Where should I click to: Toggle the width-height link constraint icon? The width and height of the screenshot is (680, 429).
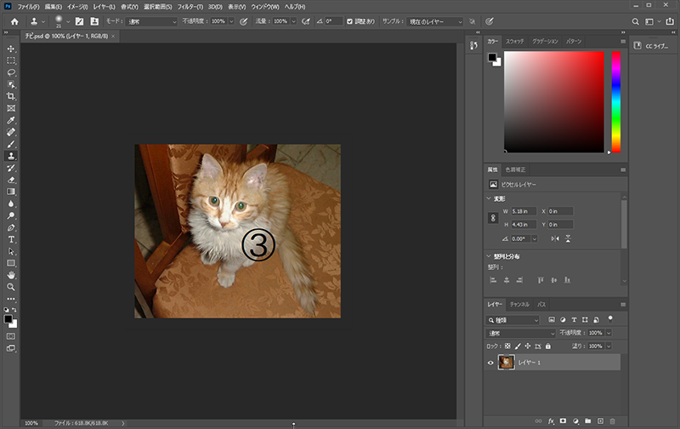pos(494,218)
